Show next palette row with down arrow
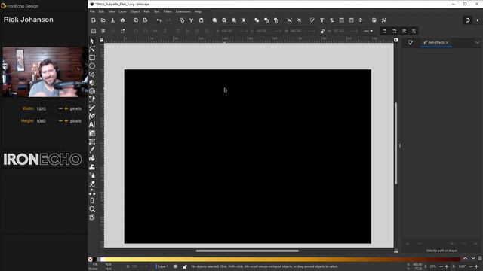 pyautogui.click(x=473, y=259)
